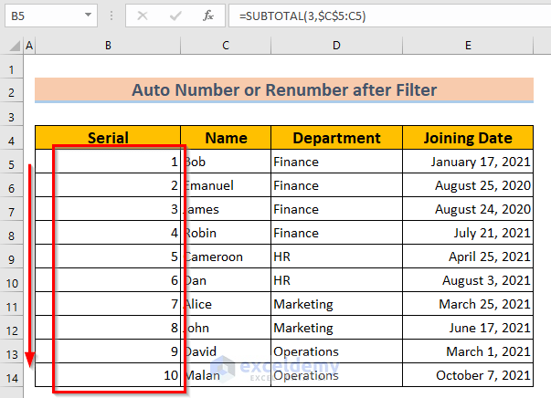551x398 pixels.
Task: Select the January 17, 2021 date cell
Action: (x=468, y=162)
